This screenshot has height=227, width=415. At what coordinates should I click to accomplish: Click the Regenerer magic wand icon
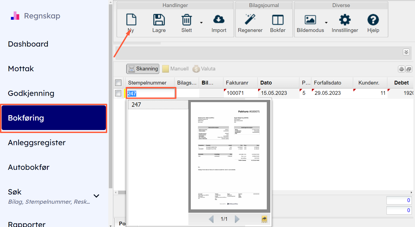click(250, 20)
